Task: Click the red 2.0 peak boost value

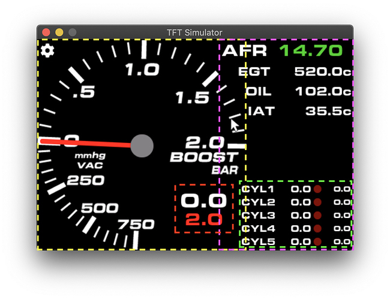Action: click(x=204, y=220)
